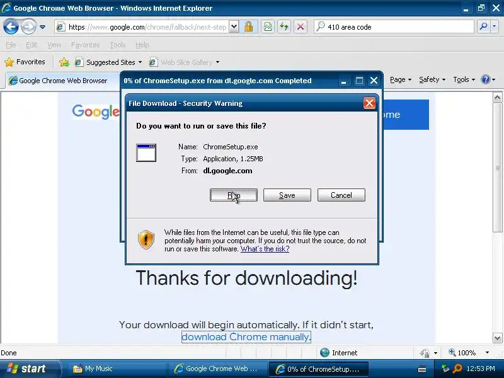Viewport: 504px width, 378px height.
Task: Open the Favorites menu
Action: (86, 45)
